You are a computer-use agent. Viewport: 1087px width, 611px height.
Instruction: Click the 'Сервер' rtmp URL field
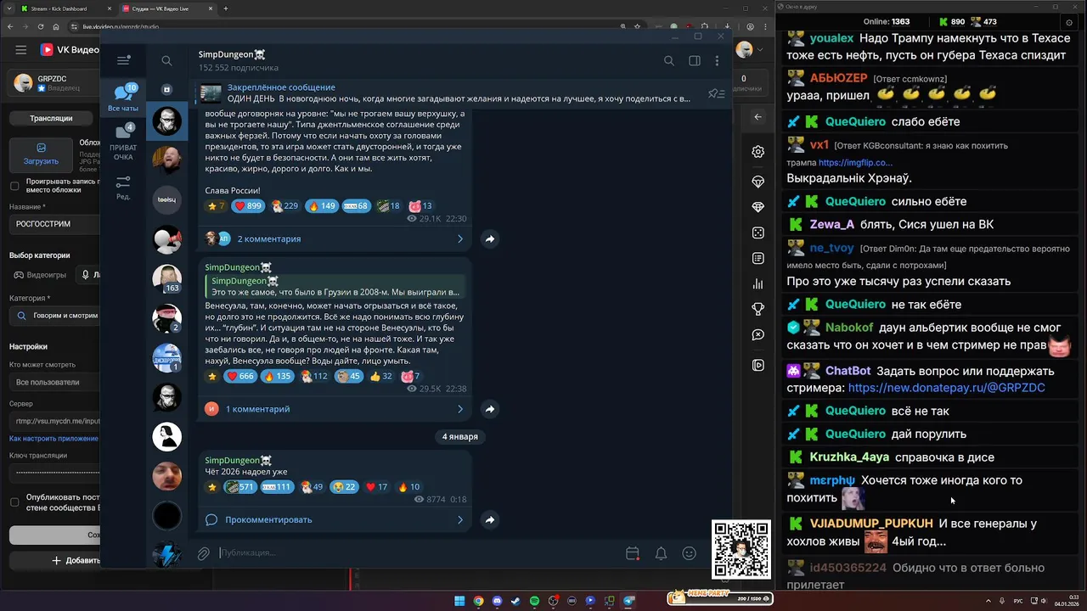click(54, 421)
